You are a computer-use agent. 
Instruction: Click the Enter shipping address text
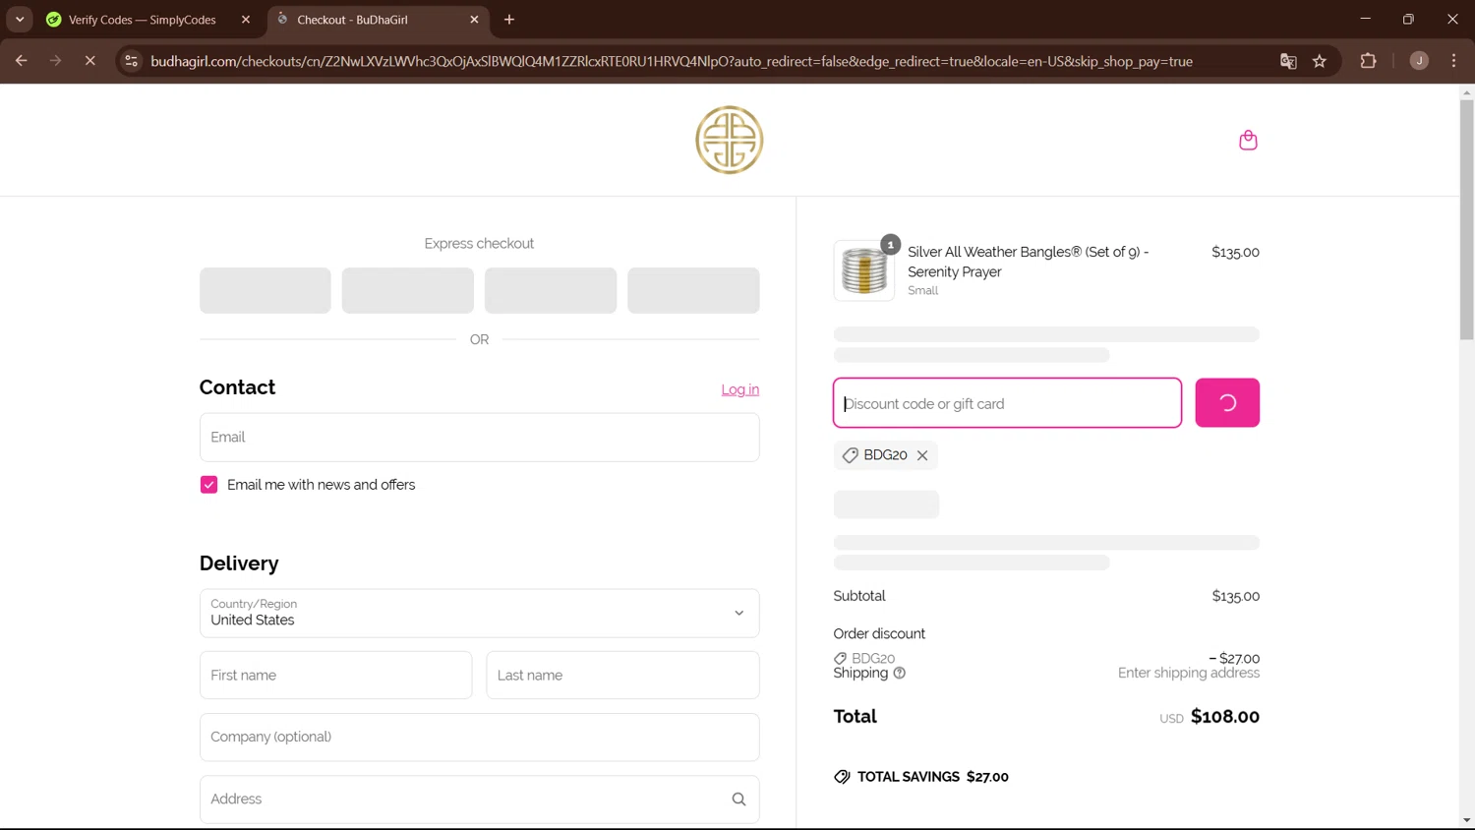(x=1188, y=673)
